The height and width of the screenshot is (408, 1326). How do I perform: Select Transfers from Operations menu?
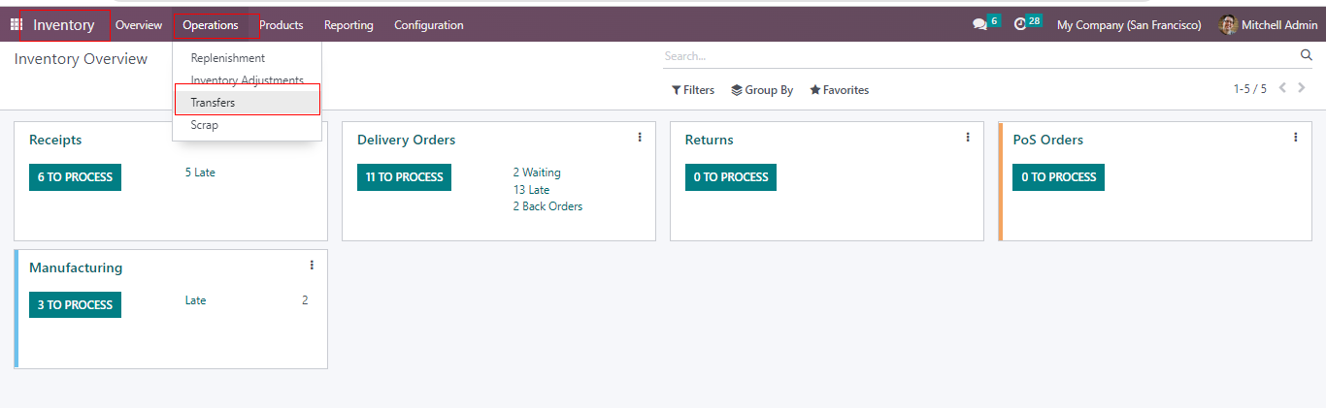(x=214, y=103)
